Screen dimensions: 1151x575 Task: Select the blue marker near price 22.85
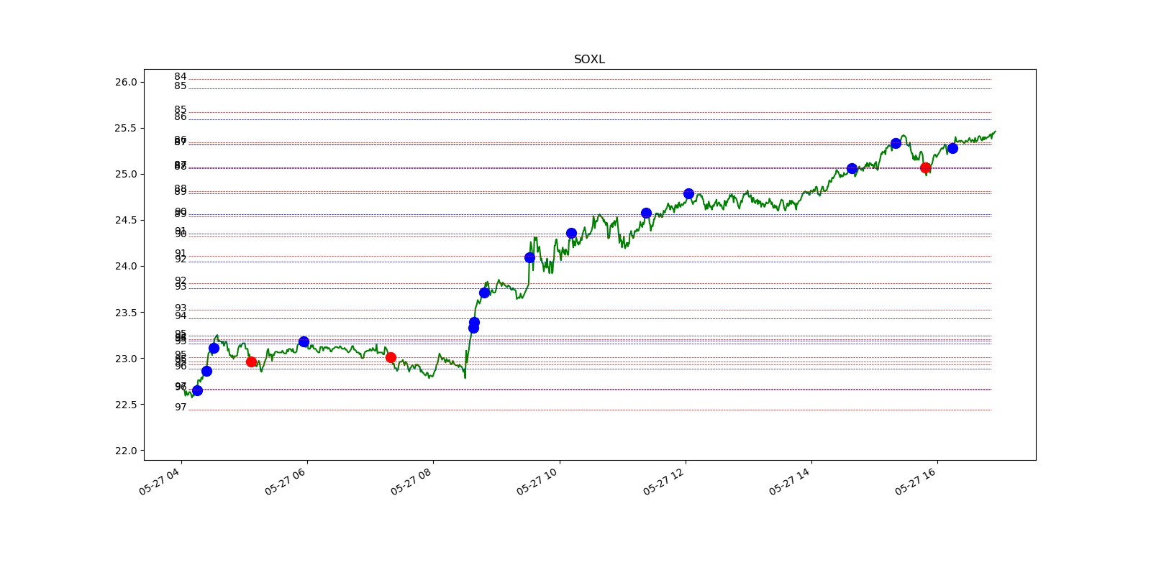click(x=206, y=371)
